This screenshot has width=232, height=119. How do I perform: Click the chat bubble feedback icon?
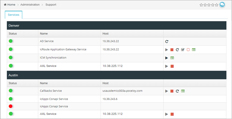coord(222,5)
